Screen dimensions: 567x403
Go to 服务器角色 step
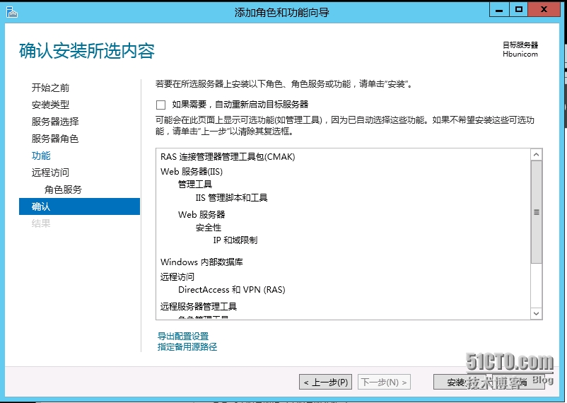click(x=55, y=139)
